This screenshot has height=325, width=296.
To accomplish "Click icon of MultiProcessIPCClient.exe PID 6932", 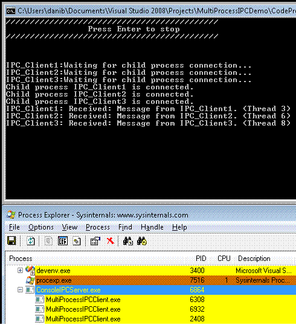I will (x=40, y=309).
